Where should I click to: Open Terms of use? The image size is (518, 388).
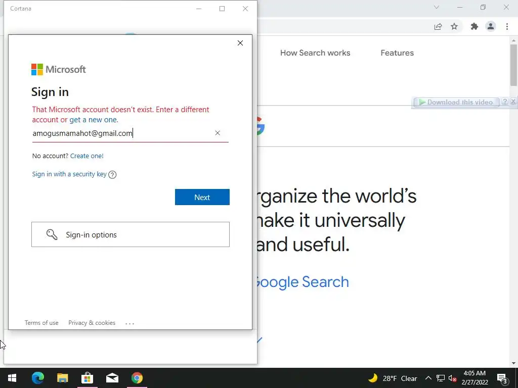(41, 323)
